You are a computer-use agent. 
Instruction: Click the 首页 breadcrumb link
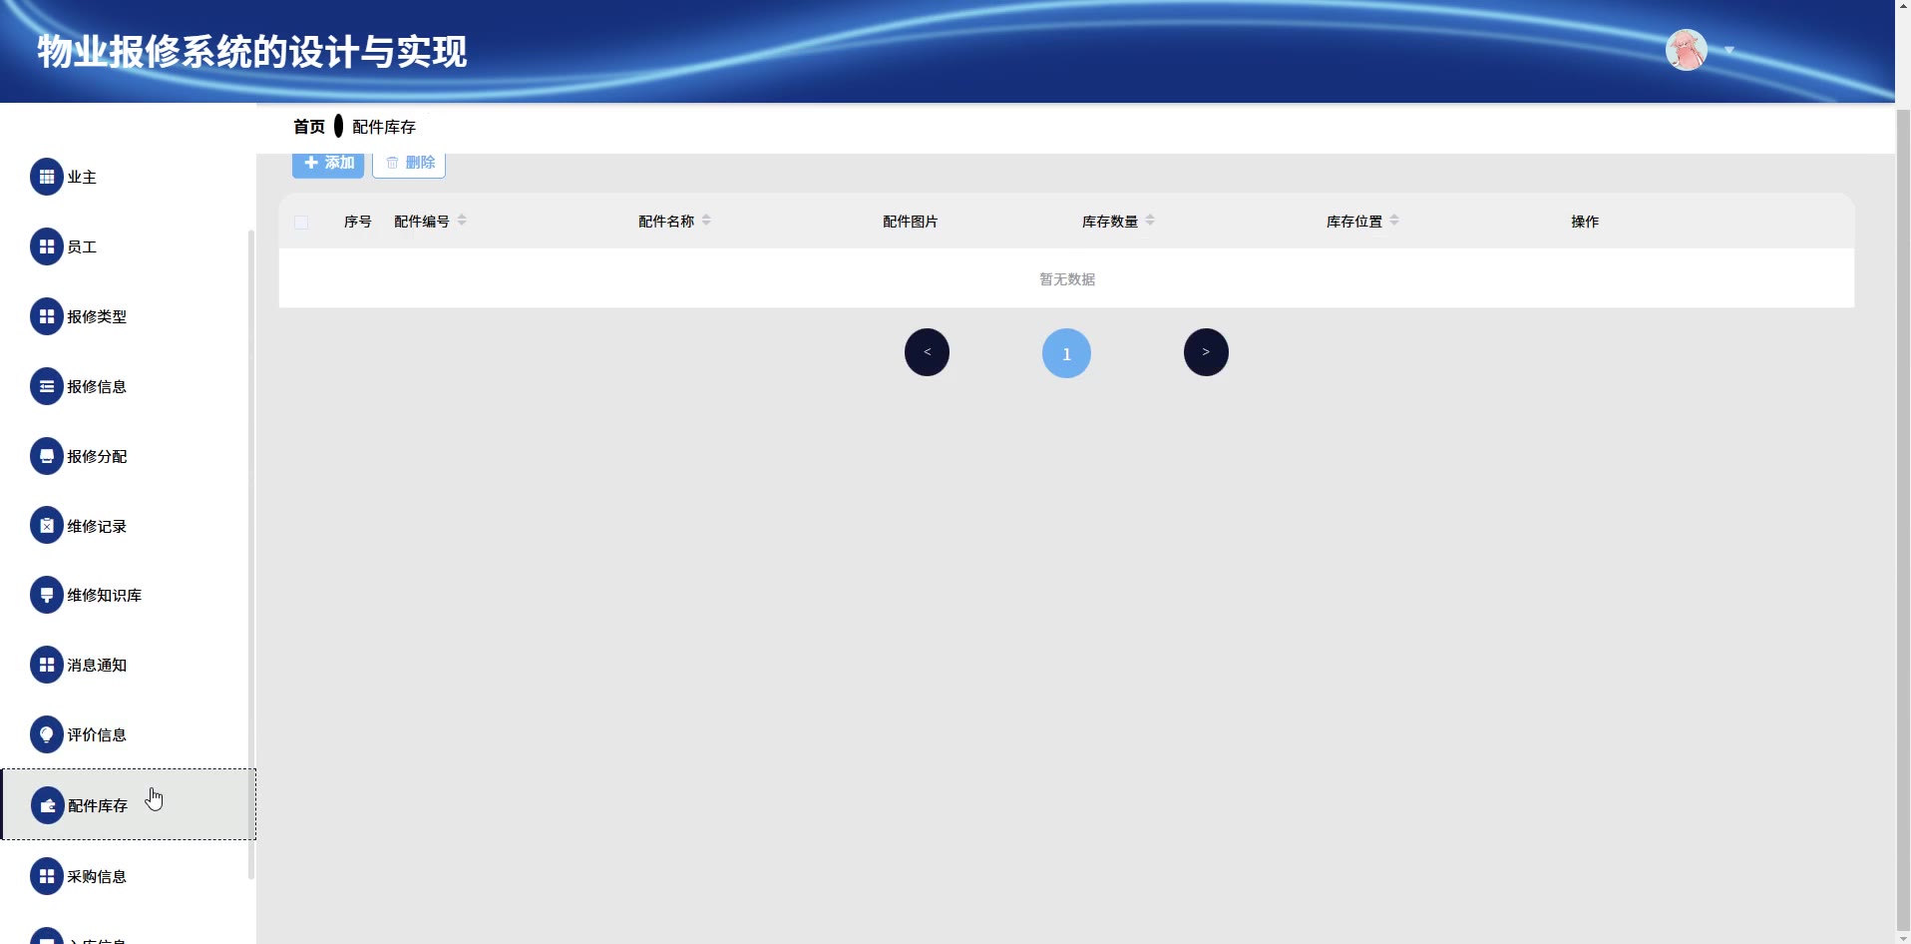click(x=309, y=127)
